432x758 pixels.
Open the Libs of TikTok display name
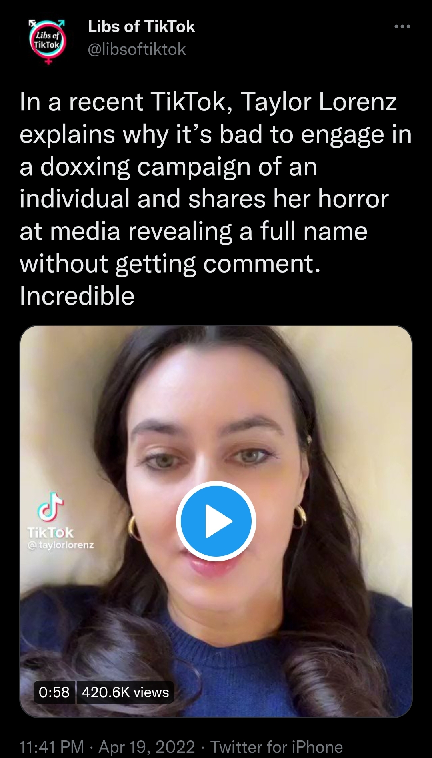141,26
